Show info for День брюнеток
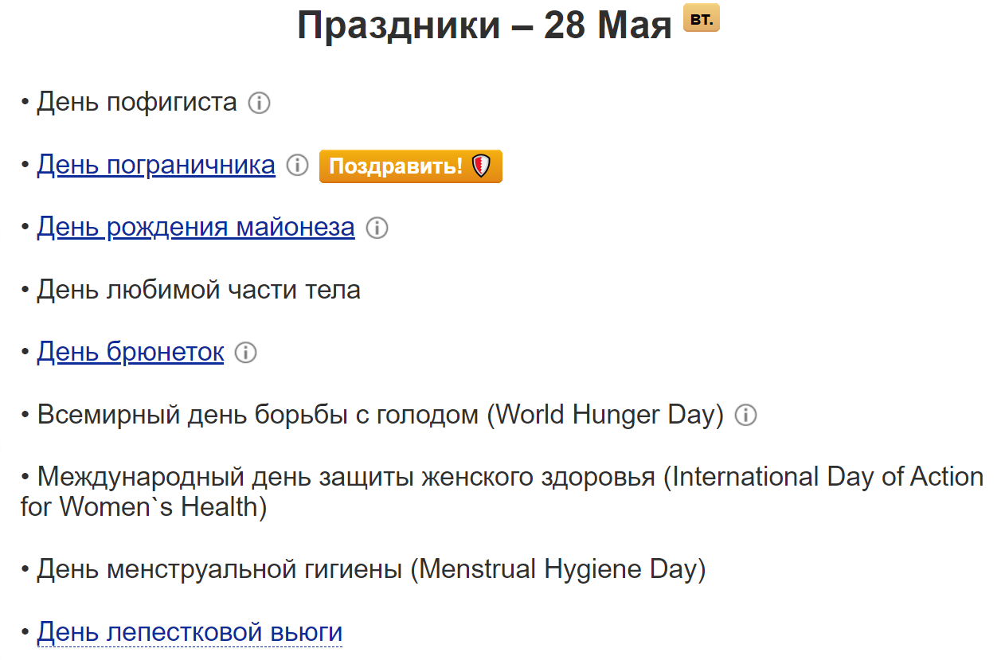 tap(246, 353)
